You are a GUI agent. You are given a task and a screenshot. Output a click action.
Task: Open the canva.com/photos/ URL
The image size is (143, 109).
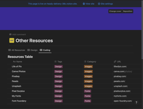pyautogui.click(x=123, y=71)
